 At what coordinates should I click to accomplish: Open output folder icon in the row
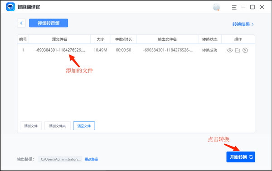[238, 50]
